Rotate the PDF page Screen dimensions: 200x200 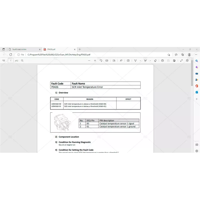point(101,60)
